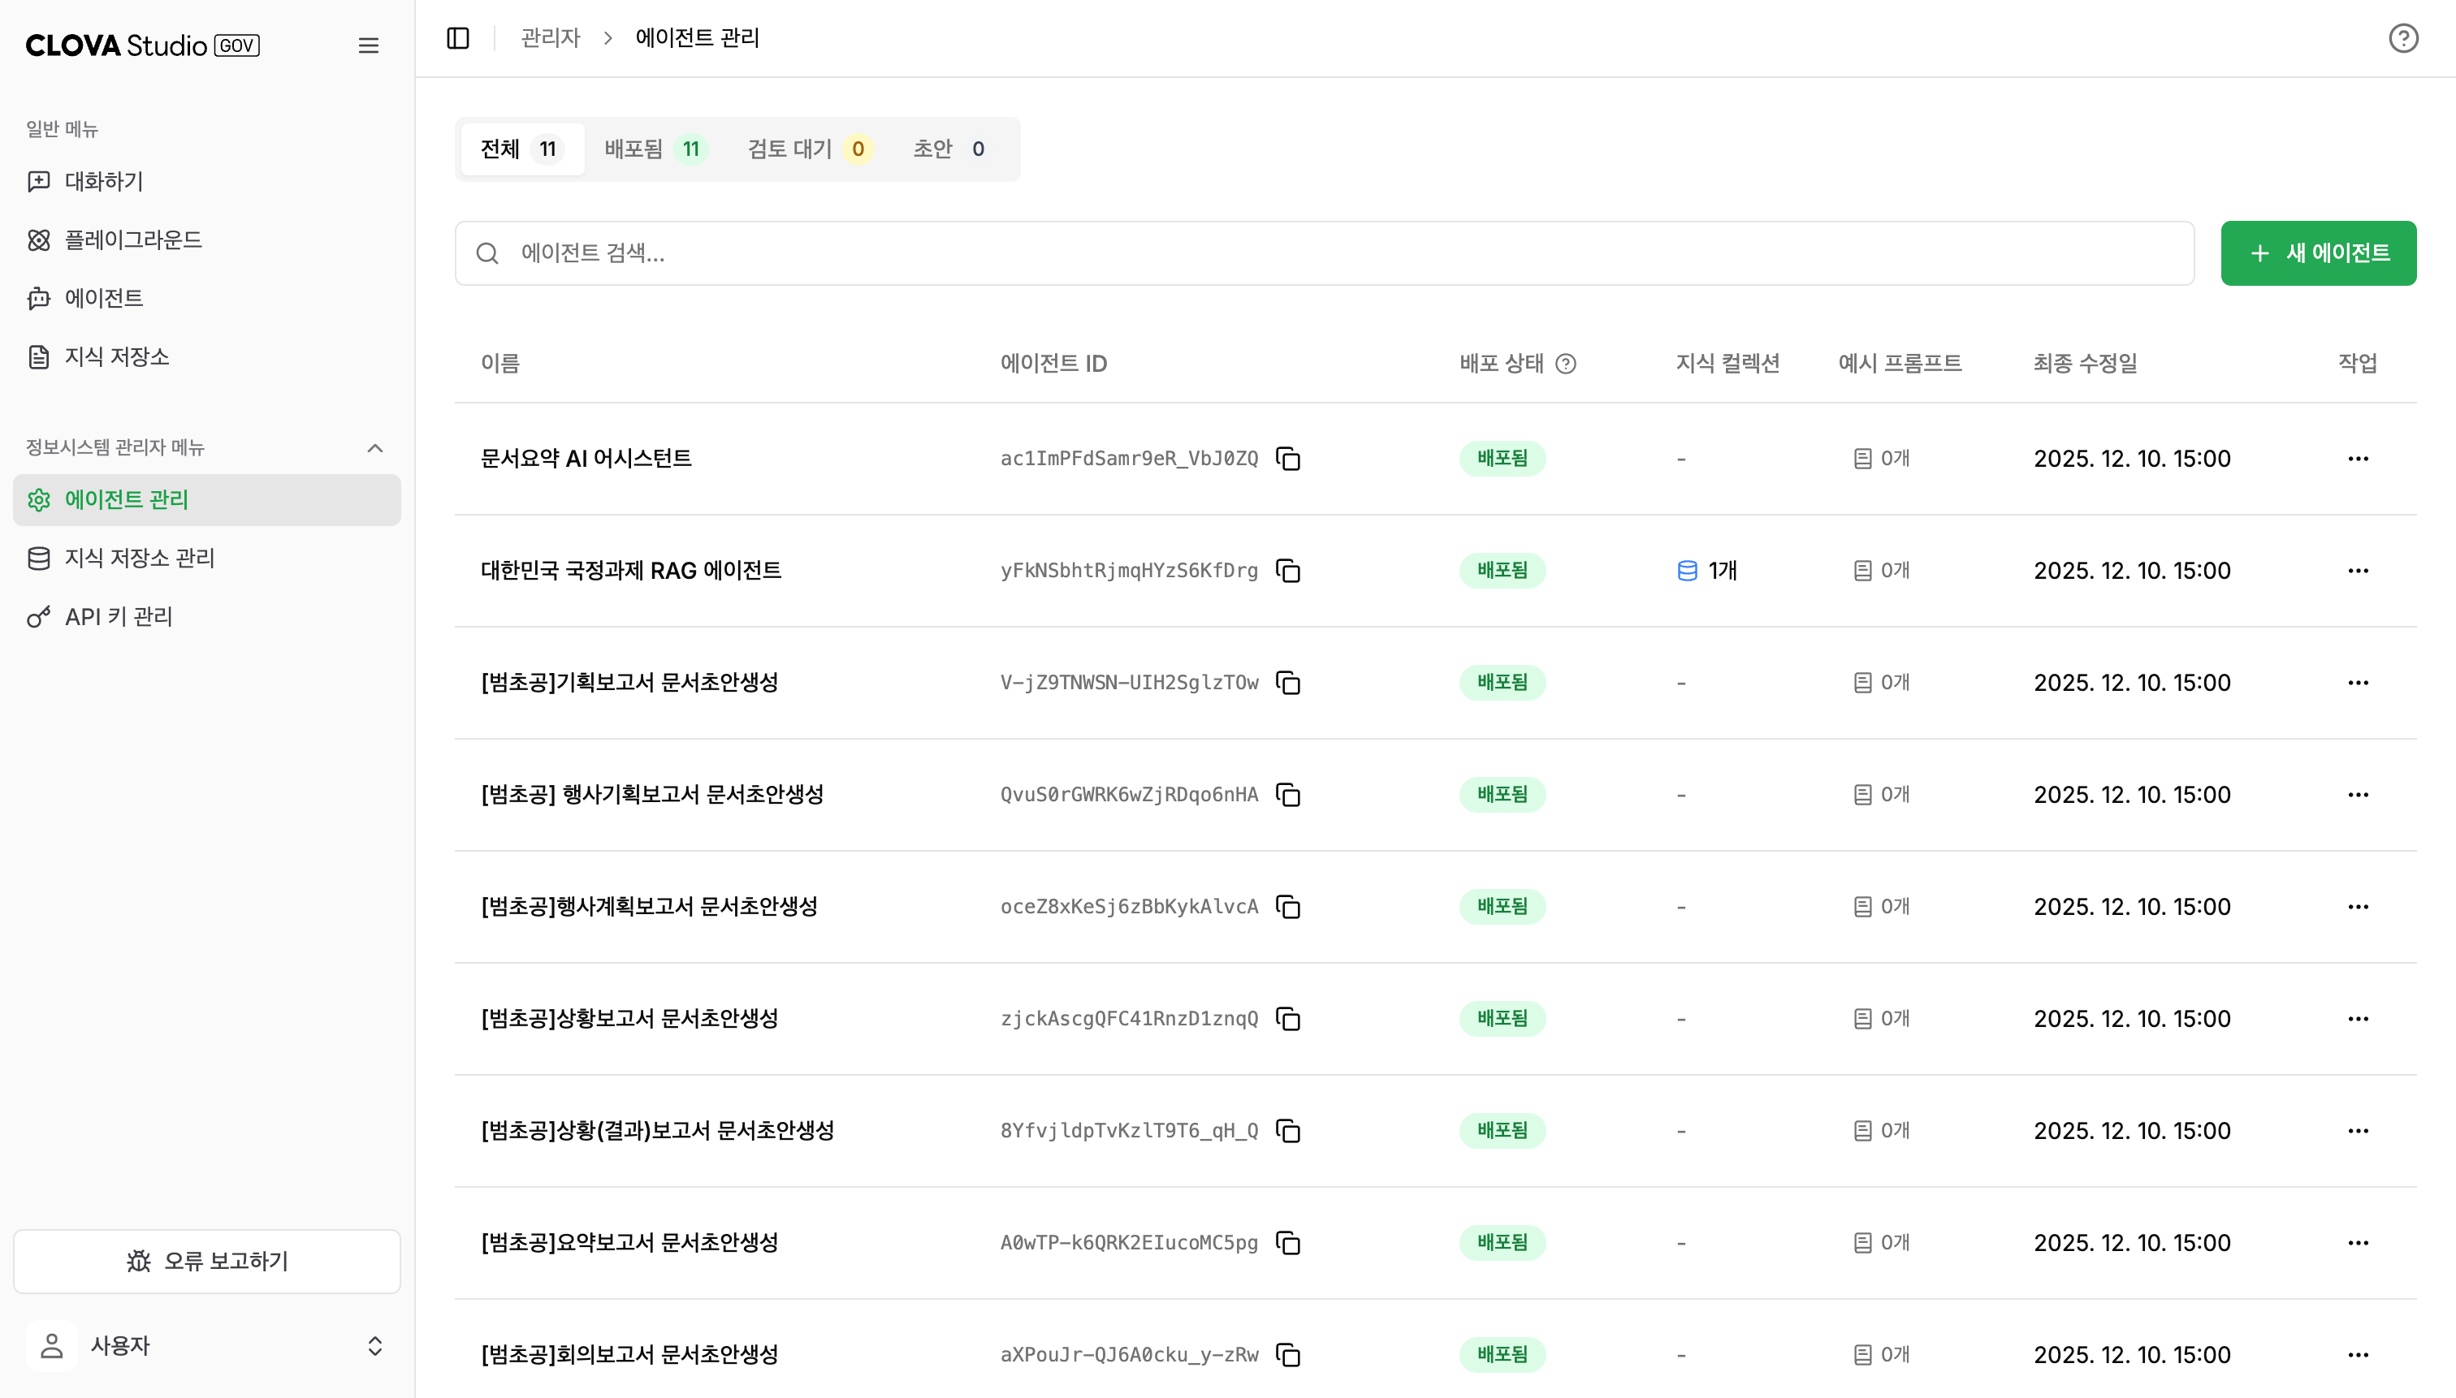The width and height of the screenshot is (2456, 1398).
Task: Click the 배포 상태 info help icon
Action: click(x=1566, y=364)
